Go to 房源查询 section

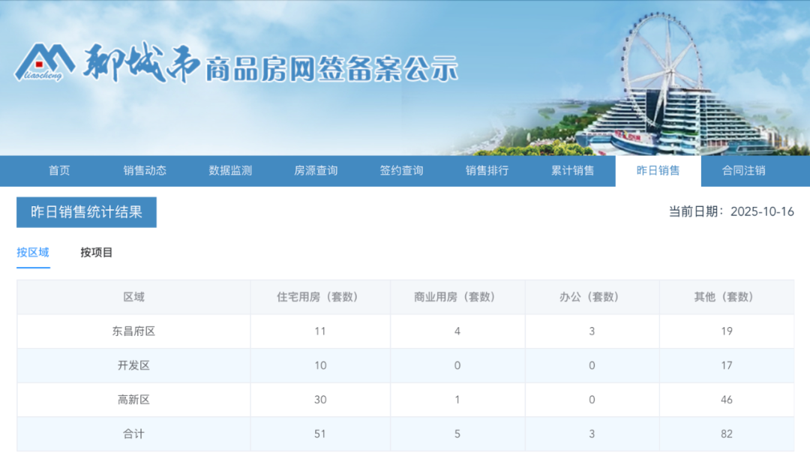pos(316,170)
